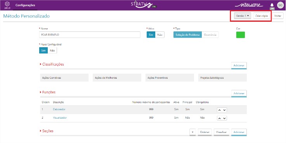Screen dimensions: 286x143
Task: Click the Principal column header
Action: [187, 102]
